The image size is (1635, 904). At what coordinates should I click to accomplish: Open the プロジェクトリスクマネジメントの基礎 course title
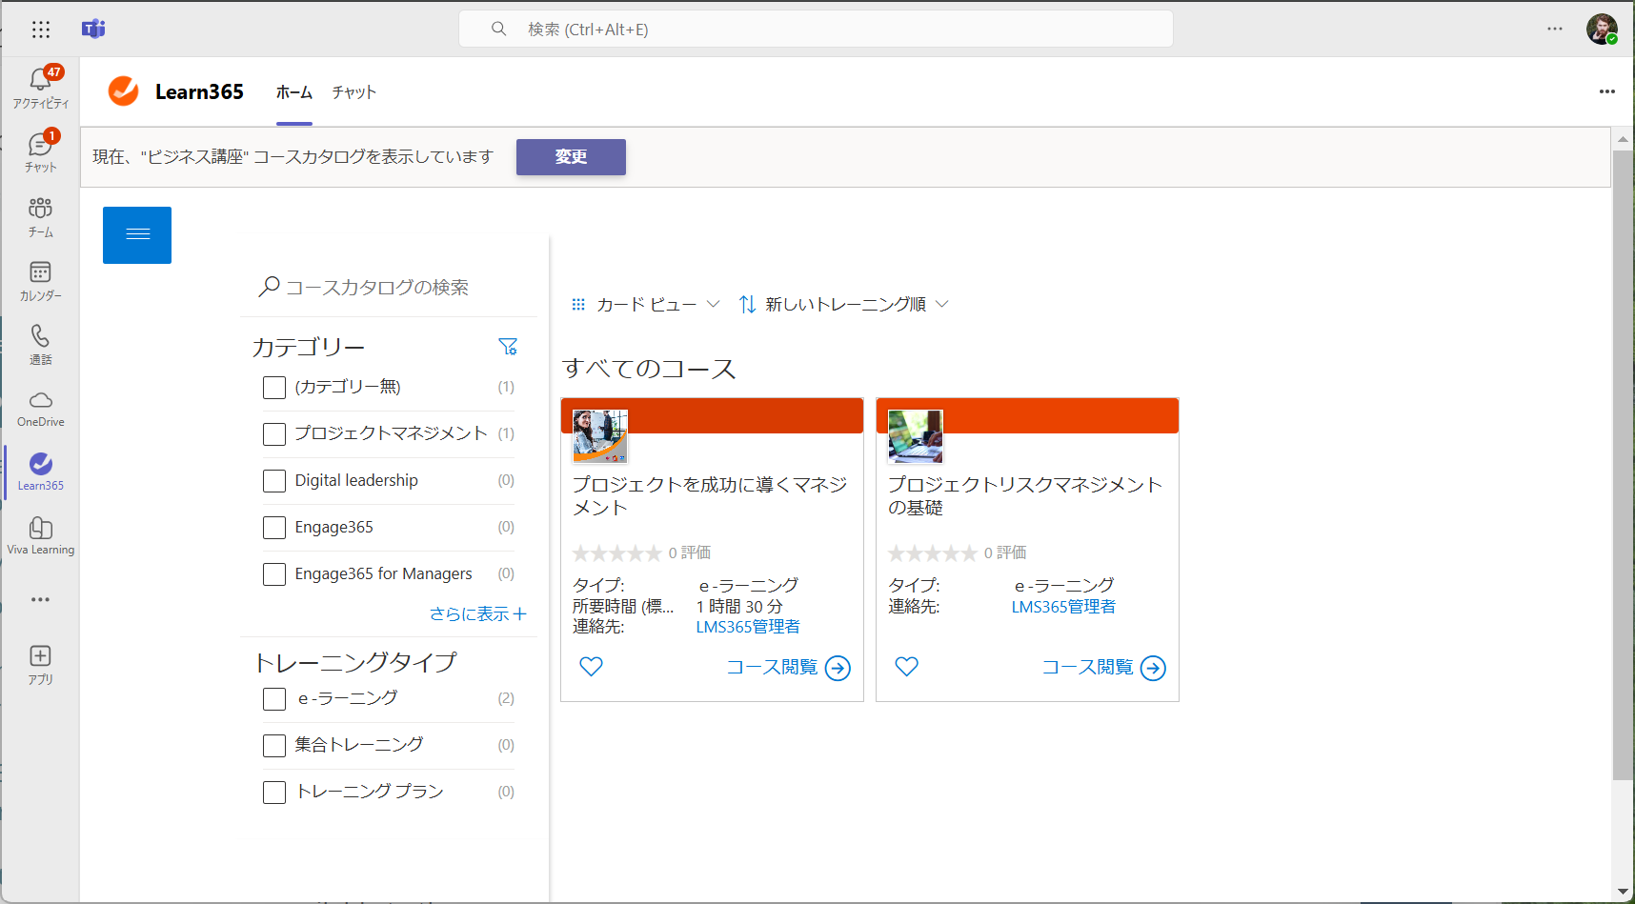coord(1025,496)
